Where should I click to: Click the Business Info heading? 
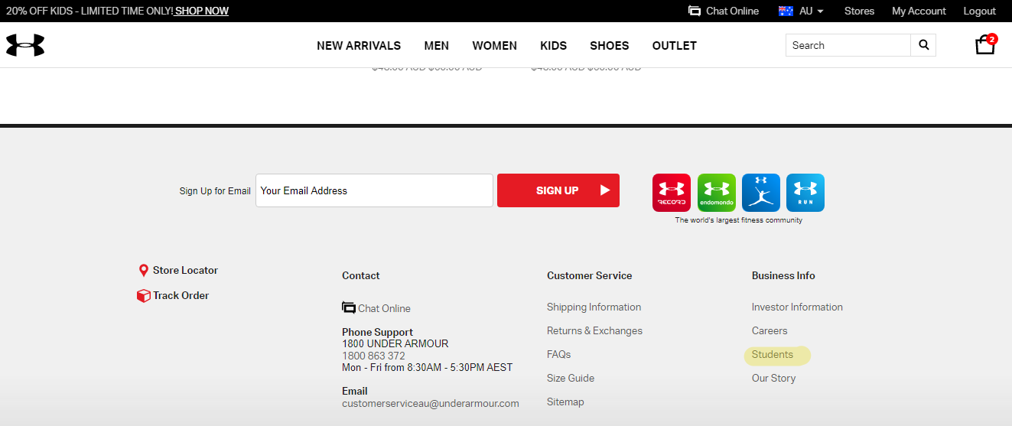[x=783, y=275]
